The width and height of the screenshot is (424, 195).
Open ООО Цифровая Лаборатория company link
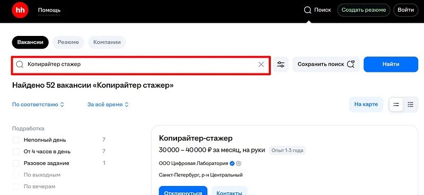tap(193, 163)
